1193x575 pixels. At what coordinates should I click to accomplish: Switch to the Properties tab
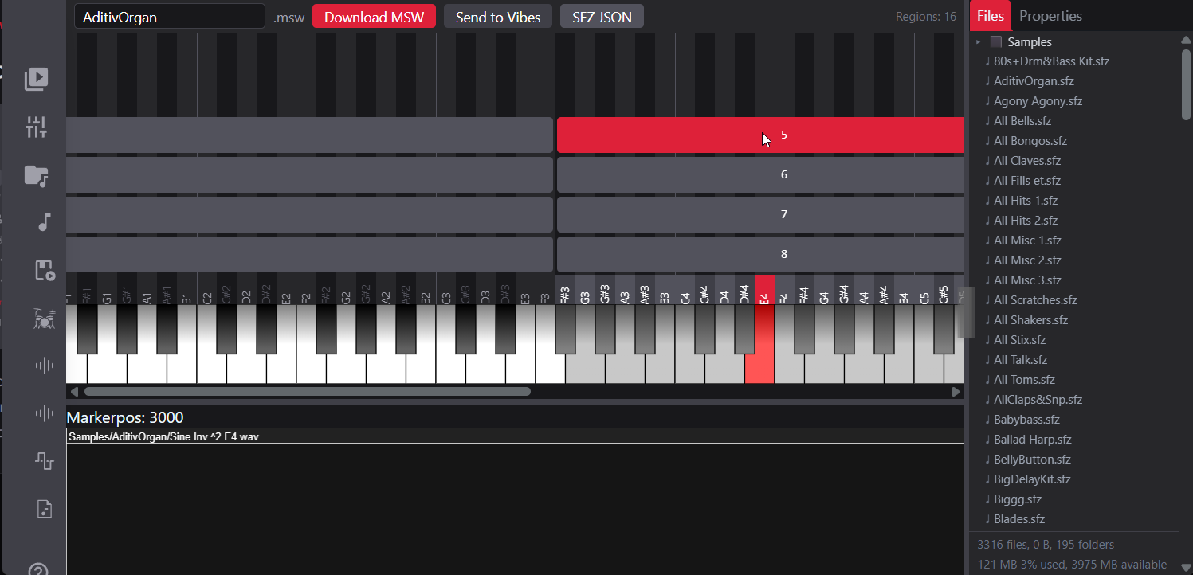point(1050,16)
